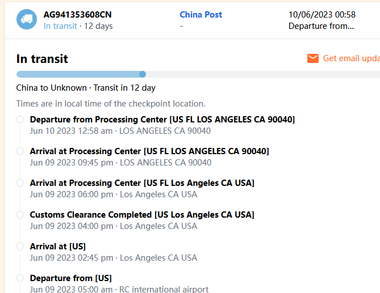This screenshot has width=380, height=293.
Task: Click Departure from Processing Center event title
Action: pos(162,120)
